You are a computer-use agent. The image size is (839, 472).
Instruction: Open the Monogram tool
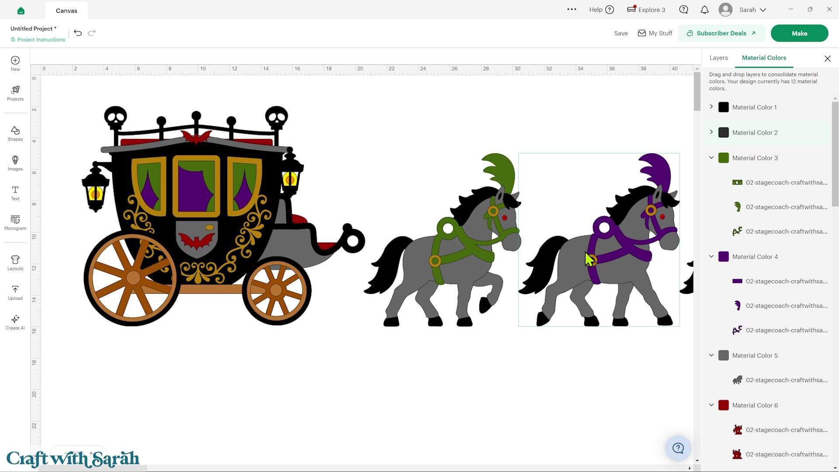pyautogui.click(x=15, y=222)
